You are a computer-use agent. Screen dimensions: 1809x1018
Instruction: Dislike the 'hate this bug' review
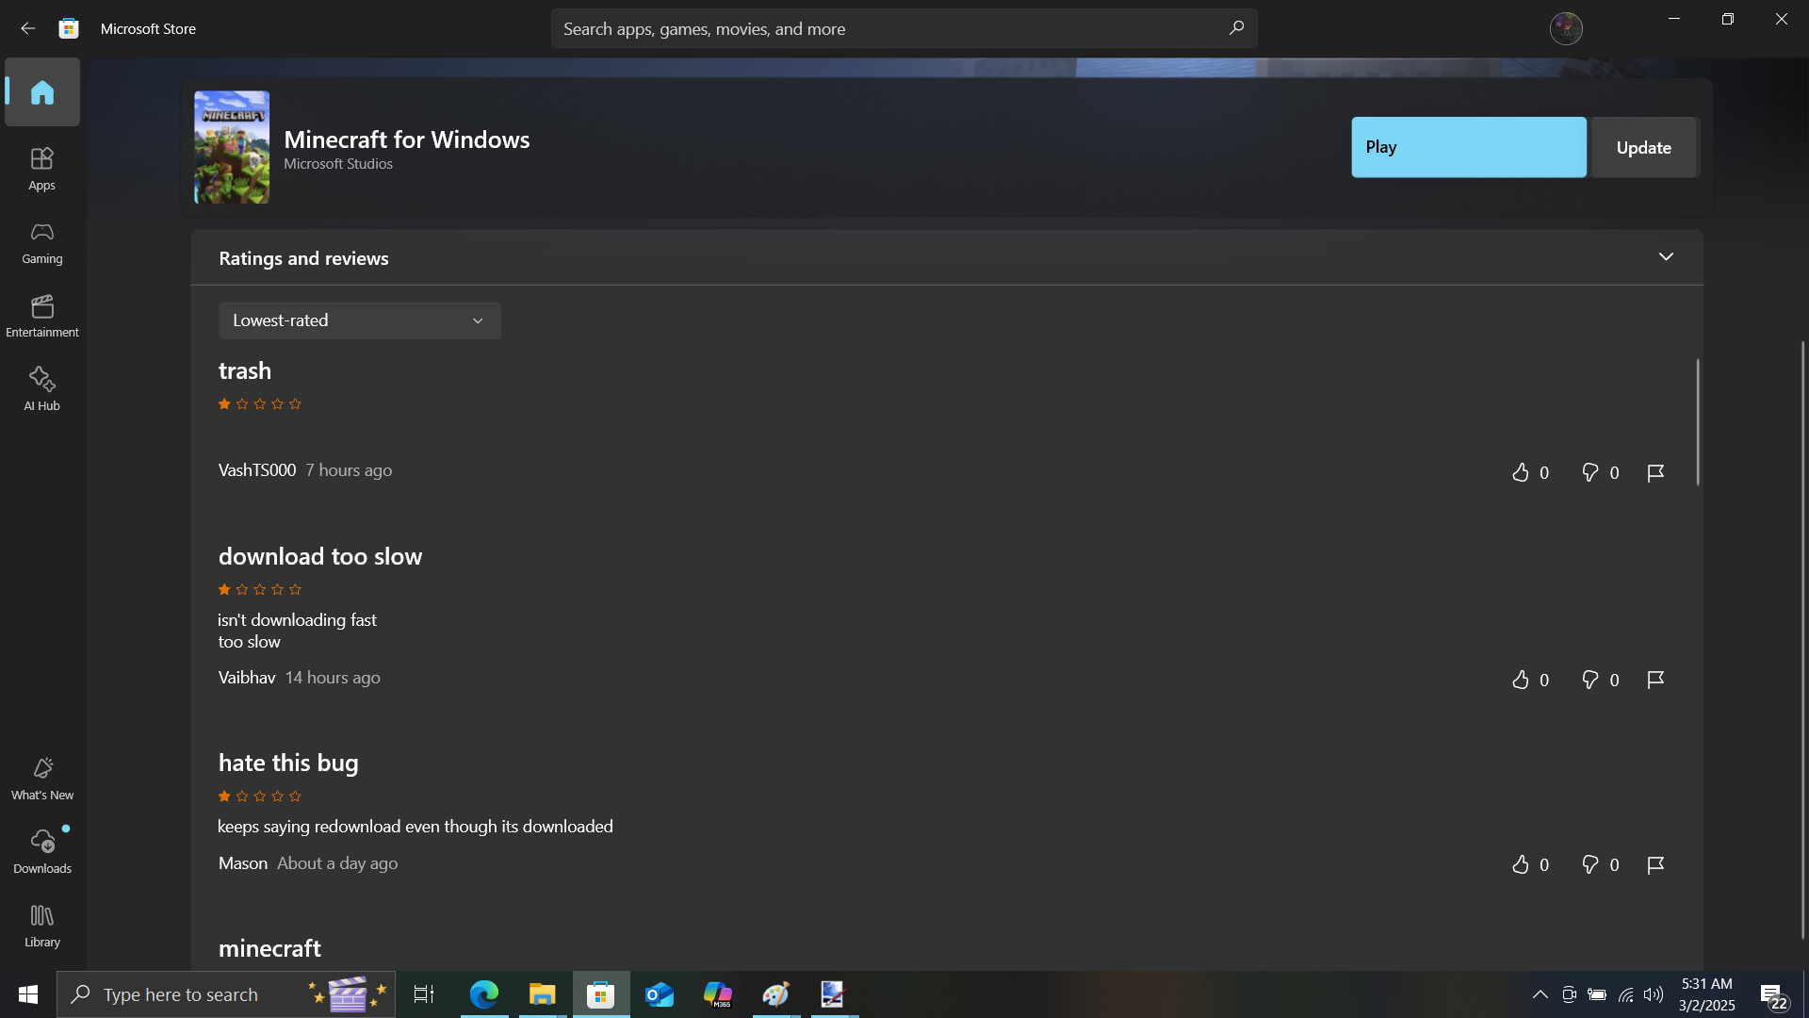[1590, 864]
